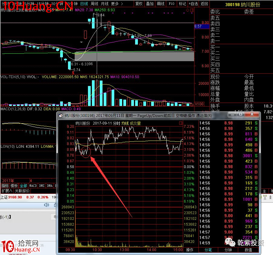
Task: Click the 主 tab at the right edge
Action: point(264,191)
